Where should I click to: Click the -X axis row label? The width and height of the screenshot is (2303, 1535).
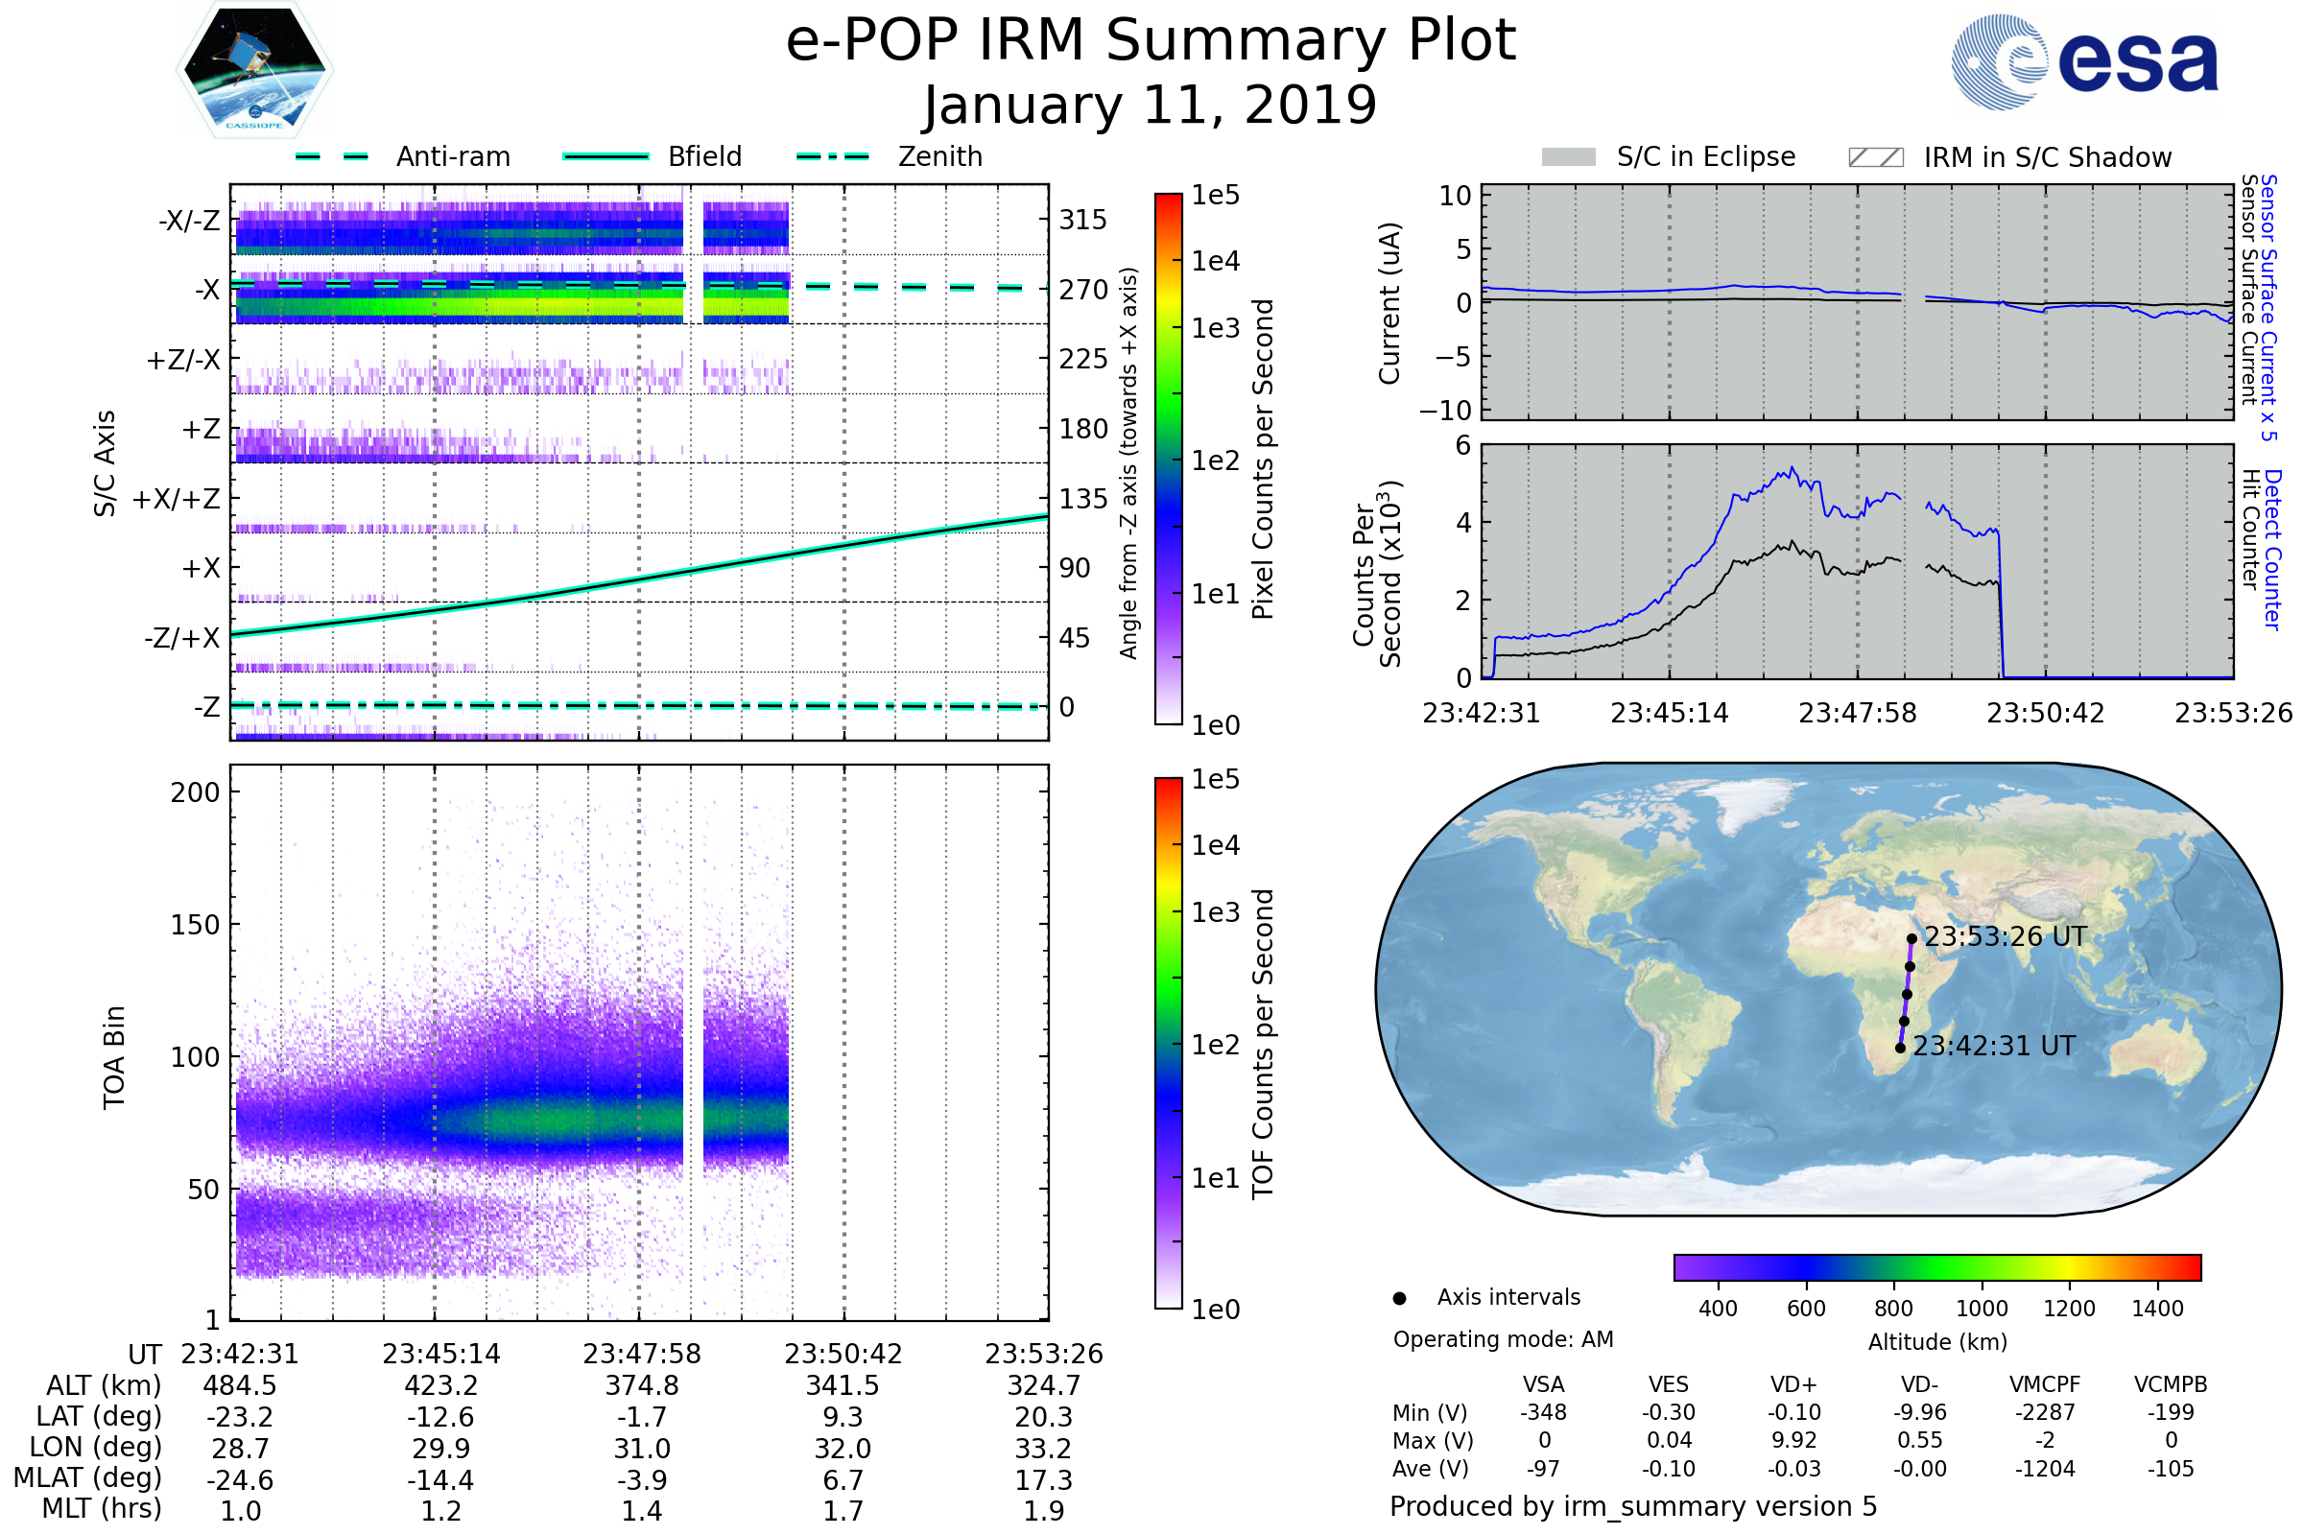click(206, 290)
